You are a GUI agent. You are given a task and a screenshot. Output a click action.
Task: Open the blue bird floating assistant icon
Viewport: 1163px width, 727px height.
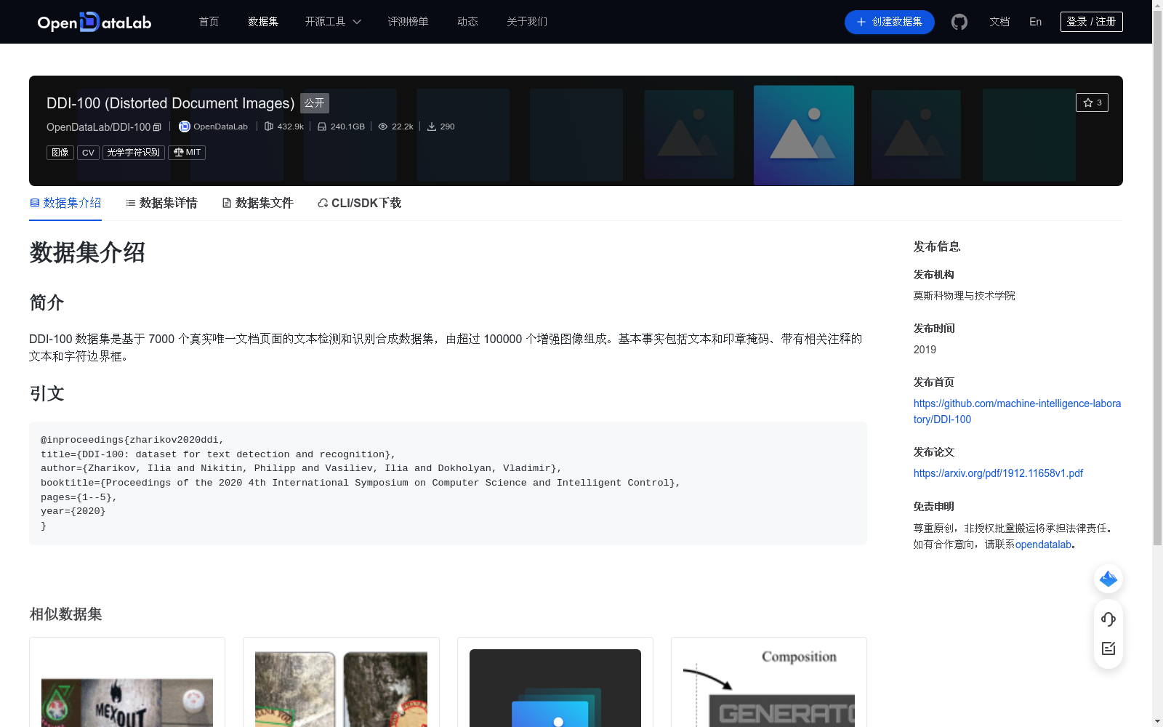click(1108, 579)
